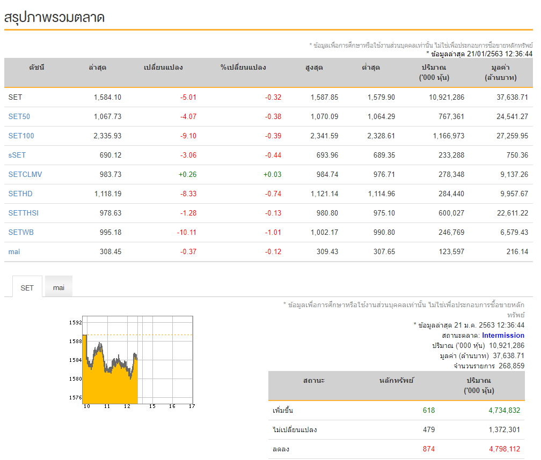Select mai trade value 216.14
The height and width of the screenshot is (460, 541).
(517, 251)
